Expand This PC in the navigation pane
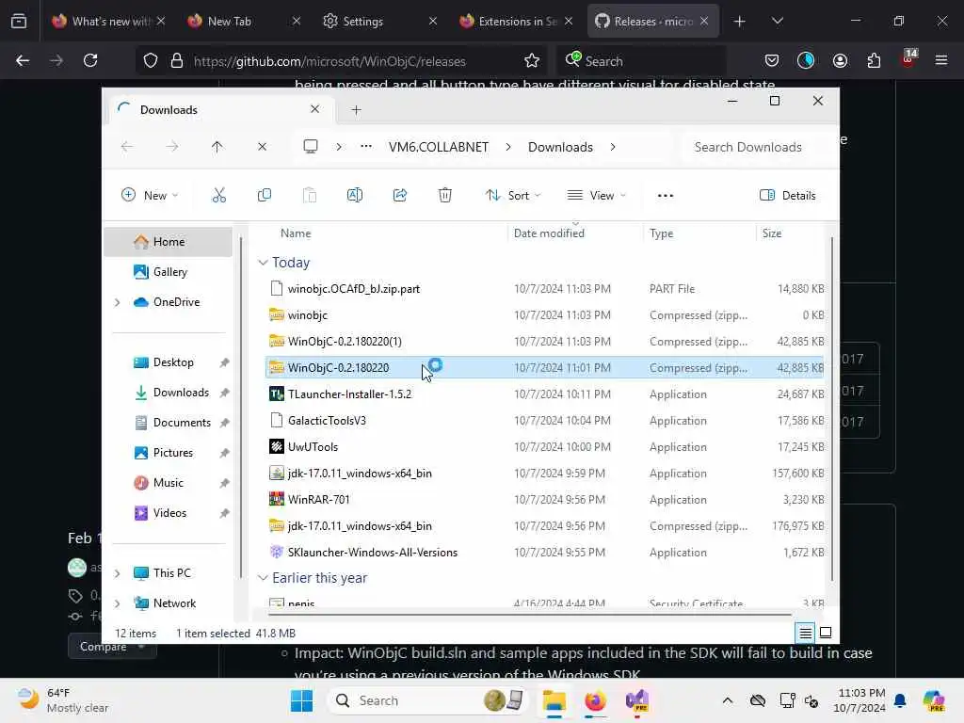 (x=117, y=573)
